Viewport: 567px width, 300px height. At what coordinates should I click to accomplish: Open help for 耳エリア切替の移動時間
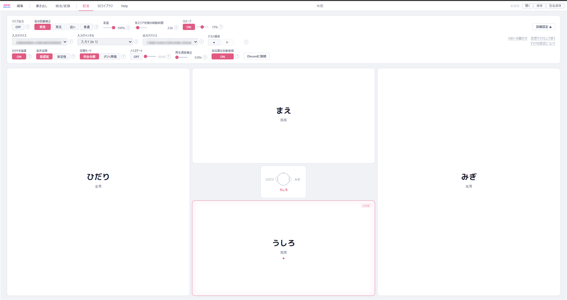tap(176, 28)
